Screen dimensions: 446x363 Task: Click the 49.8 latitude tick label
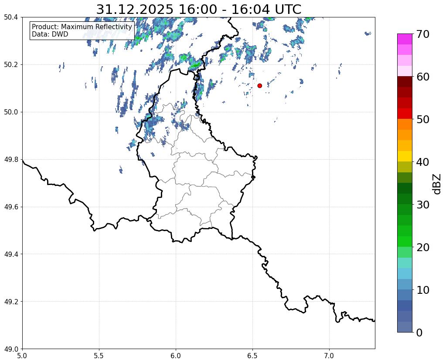click(x=11, y=160)
